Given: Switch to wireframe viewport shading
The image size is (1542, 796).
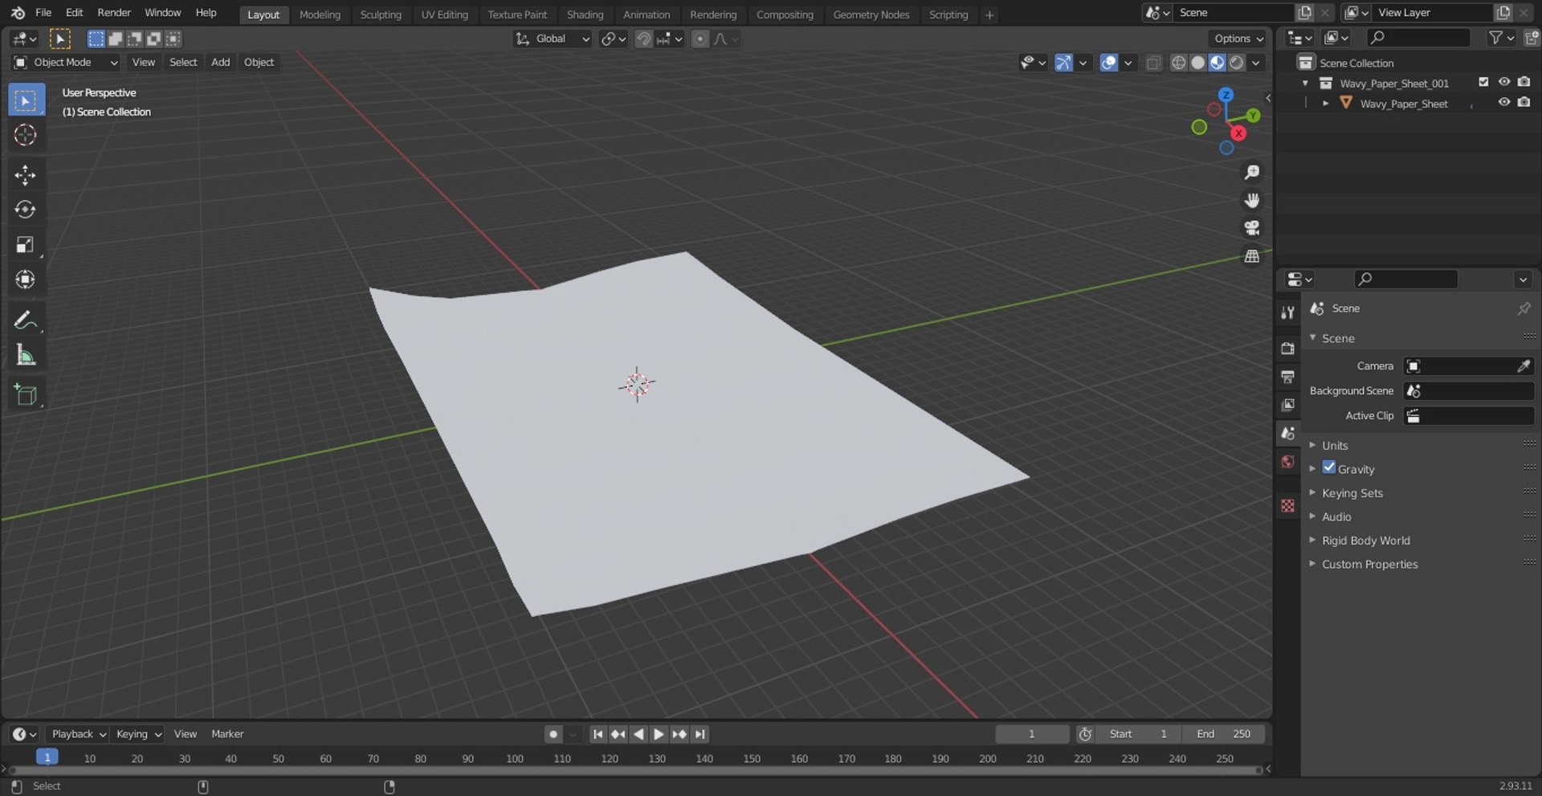Looking at the screenshot, I should [1178, 63].
